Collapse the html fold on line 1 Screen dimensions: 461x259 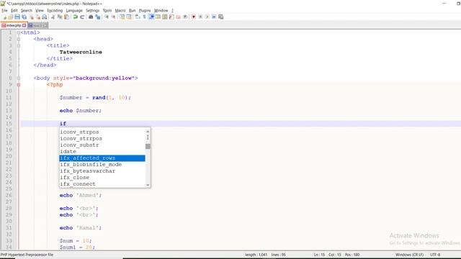[x=19, y=32]
